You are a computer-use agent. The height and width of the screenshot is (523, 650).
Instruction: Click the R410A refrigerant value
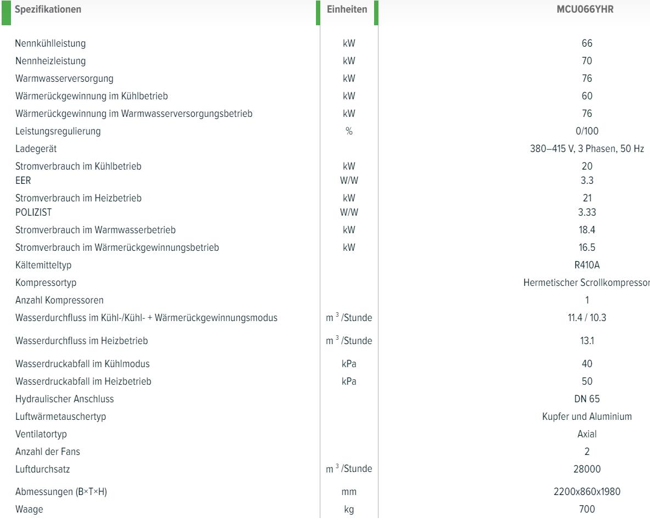pos(586,266)
